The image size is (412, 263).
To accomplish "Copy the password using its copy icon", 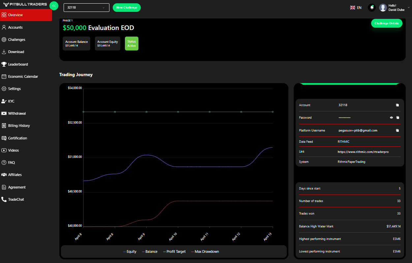I will [x=397, y=118].
